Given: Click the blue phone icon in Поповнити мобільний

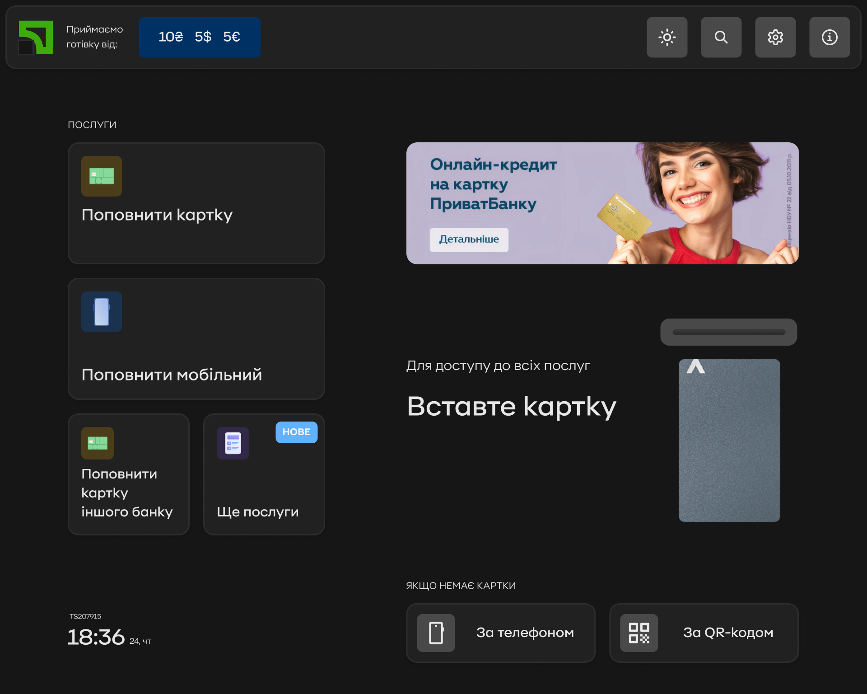Looking at the screenshot, I should point(102,312).
